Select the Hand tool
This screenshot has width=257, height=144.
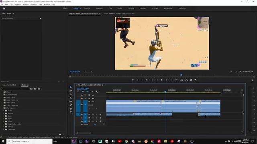click(71, 109)
